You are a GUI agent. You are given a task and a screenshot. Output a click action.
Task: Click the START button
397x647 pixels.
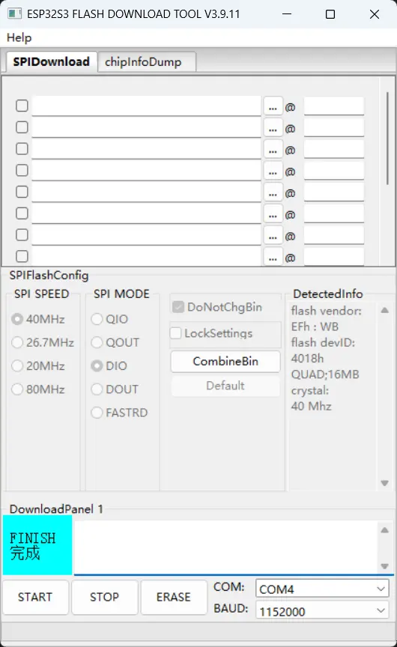pyautogui.click(x=35, y=597)
